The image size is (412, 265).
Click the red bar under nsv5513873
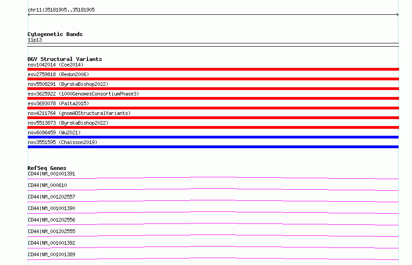click(213, 127)
